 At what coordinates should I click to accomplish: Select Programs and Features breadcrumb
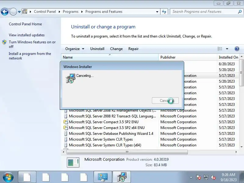coord(104,12)
